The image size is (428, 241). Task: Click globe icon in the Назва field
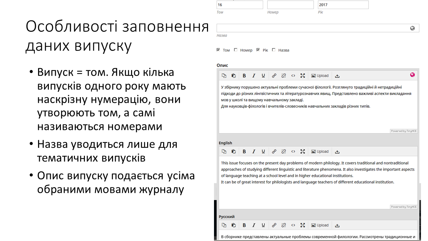pos(413,28)
